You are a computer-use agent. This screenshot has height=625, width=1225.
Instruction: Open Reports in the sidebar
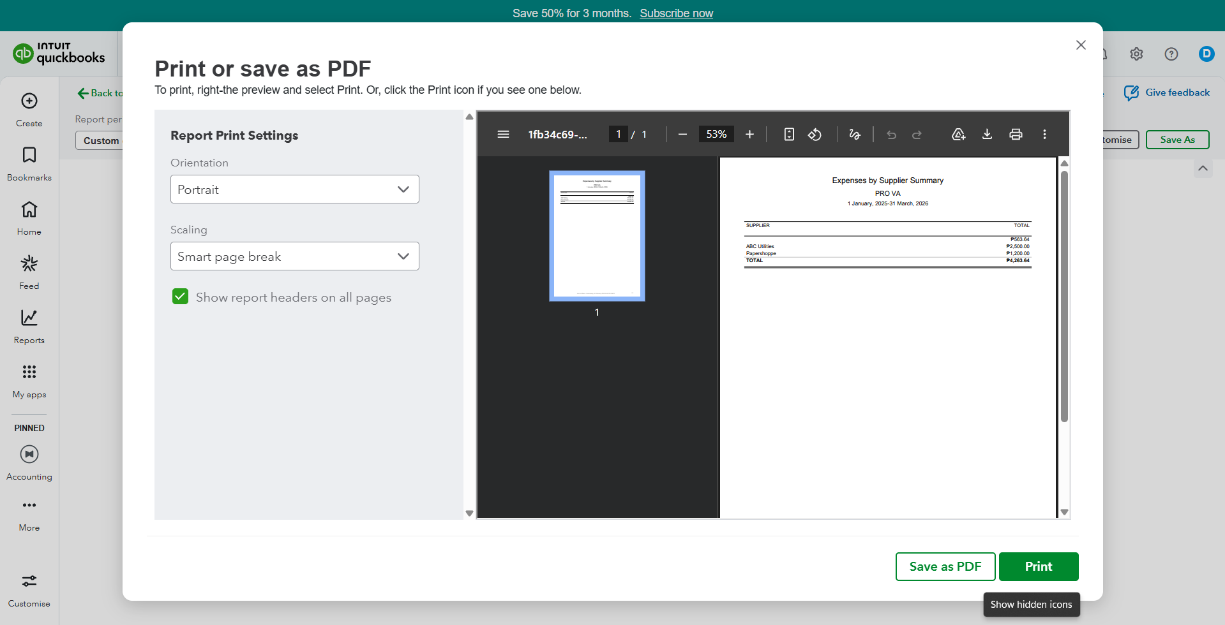[x=29, y=327]
